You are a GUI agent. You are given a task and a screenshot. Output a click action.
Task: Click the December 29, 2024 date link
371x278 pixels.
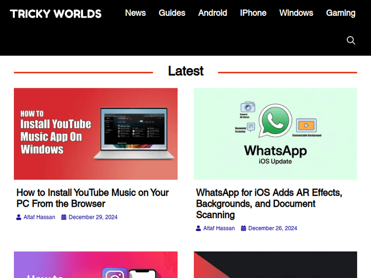click(93, 217)
